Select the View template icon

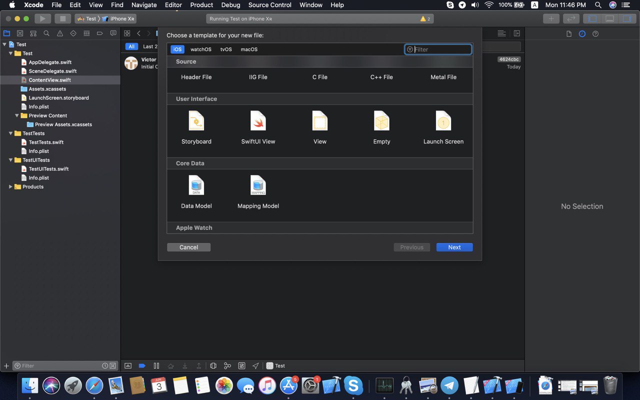point(320,121)
